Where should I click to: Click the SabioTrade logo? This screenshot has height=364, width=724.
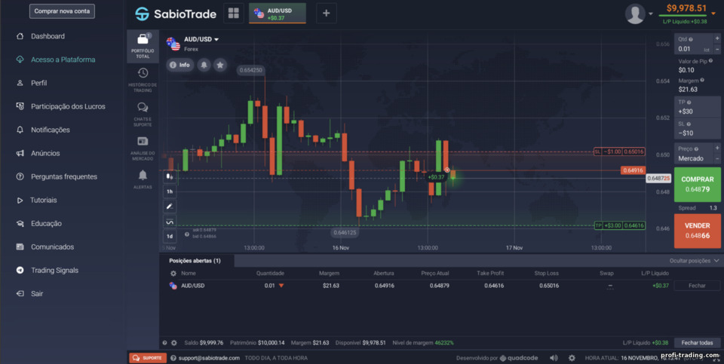coord(176,14)
